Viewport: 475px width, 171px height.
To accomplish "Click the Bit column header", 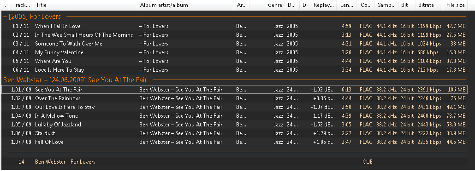I will tap(407, 5).
